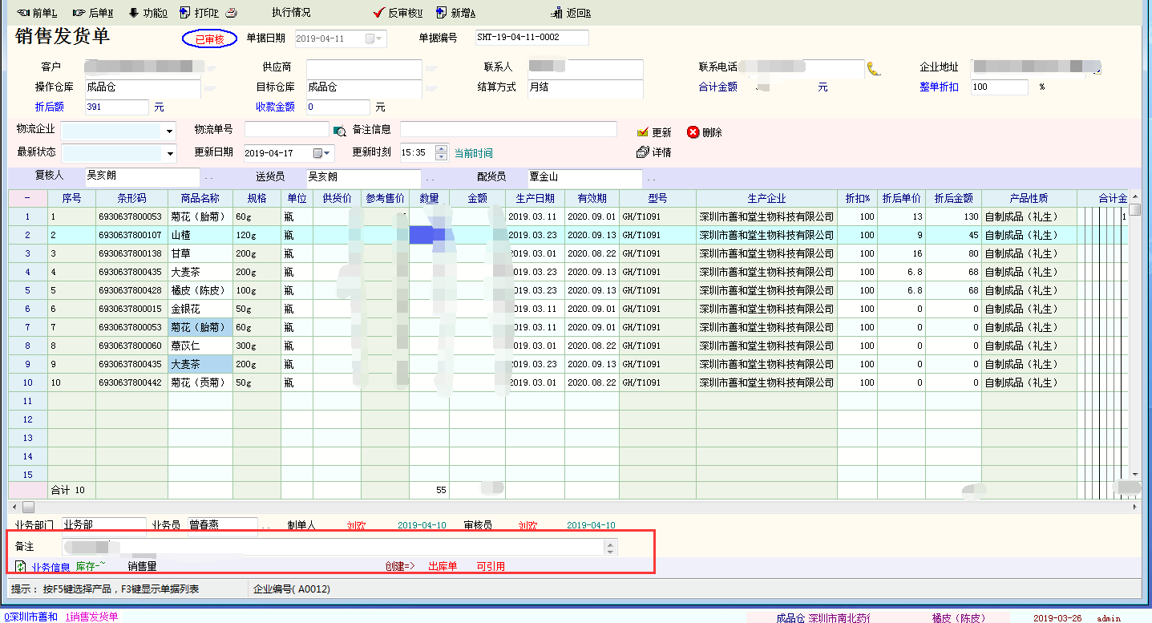Click the 当前时间 link
The height and width of the screenshot is (623, 1152).
point(473,153)
